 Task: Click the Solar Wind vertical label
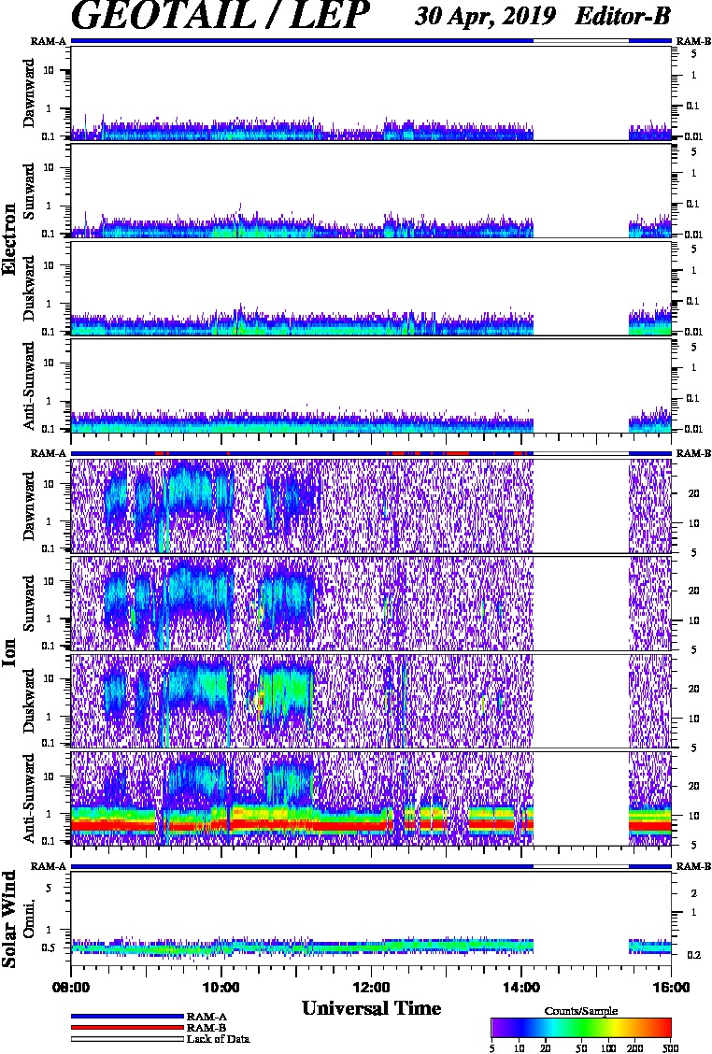[x=9, y=919]
